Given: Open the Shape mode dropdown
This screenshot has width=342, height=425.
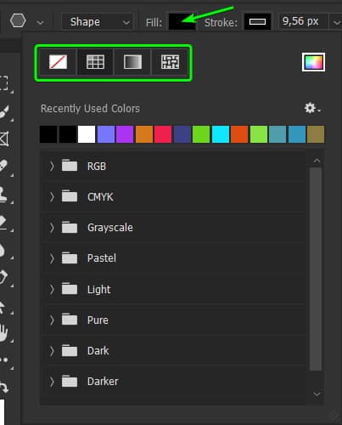Looking at the screenshot, I should point(98,22).
